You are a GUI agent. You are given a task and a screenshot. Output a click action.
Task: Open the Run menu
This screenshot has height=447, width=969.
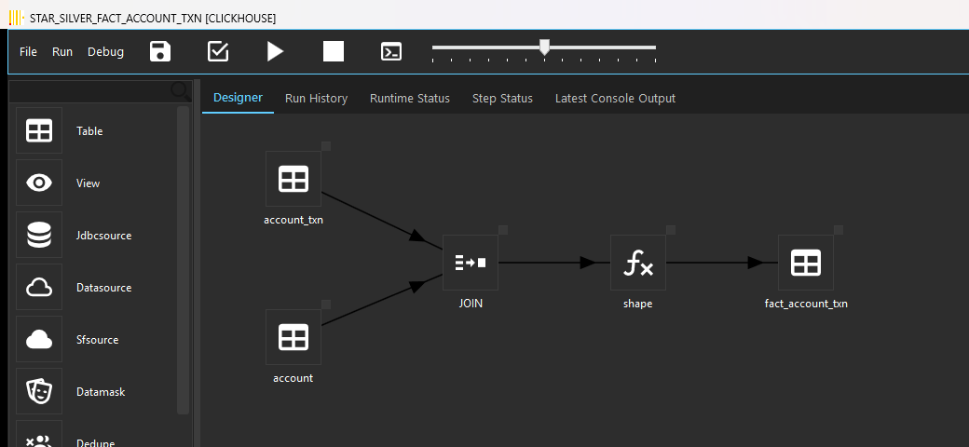[62, 52]
